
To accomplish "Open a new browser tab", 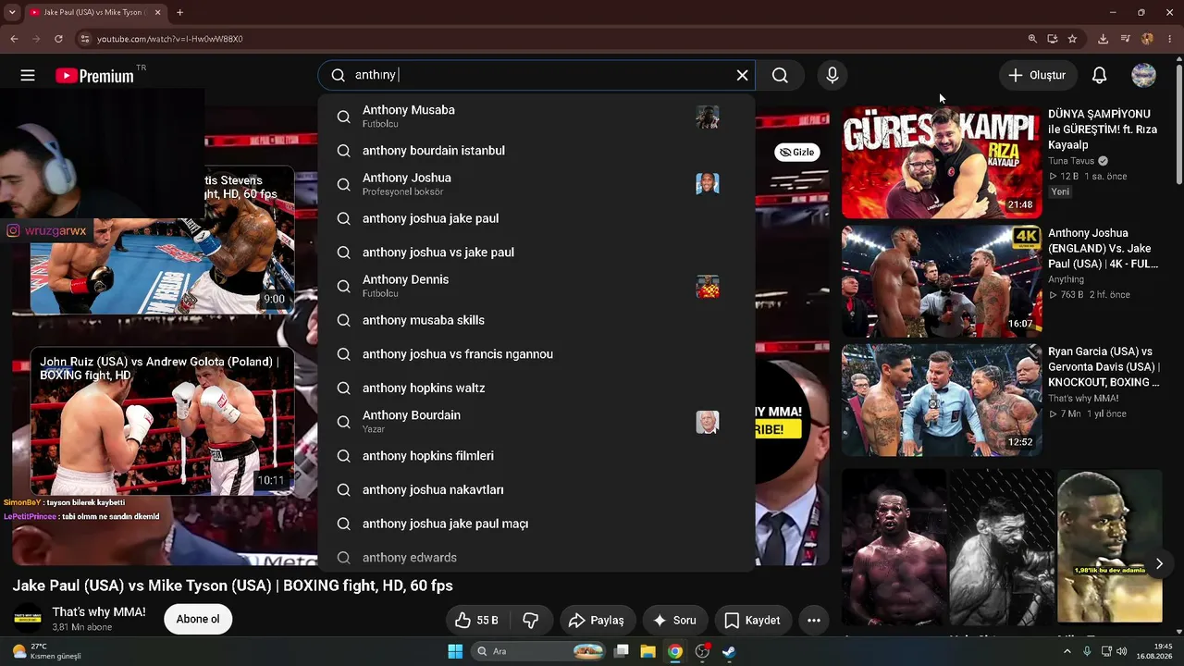I will point(179,13).
